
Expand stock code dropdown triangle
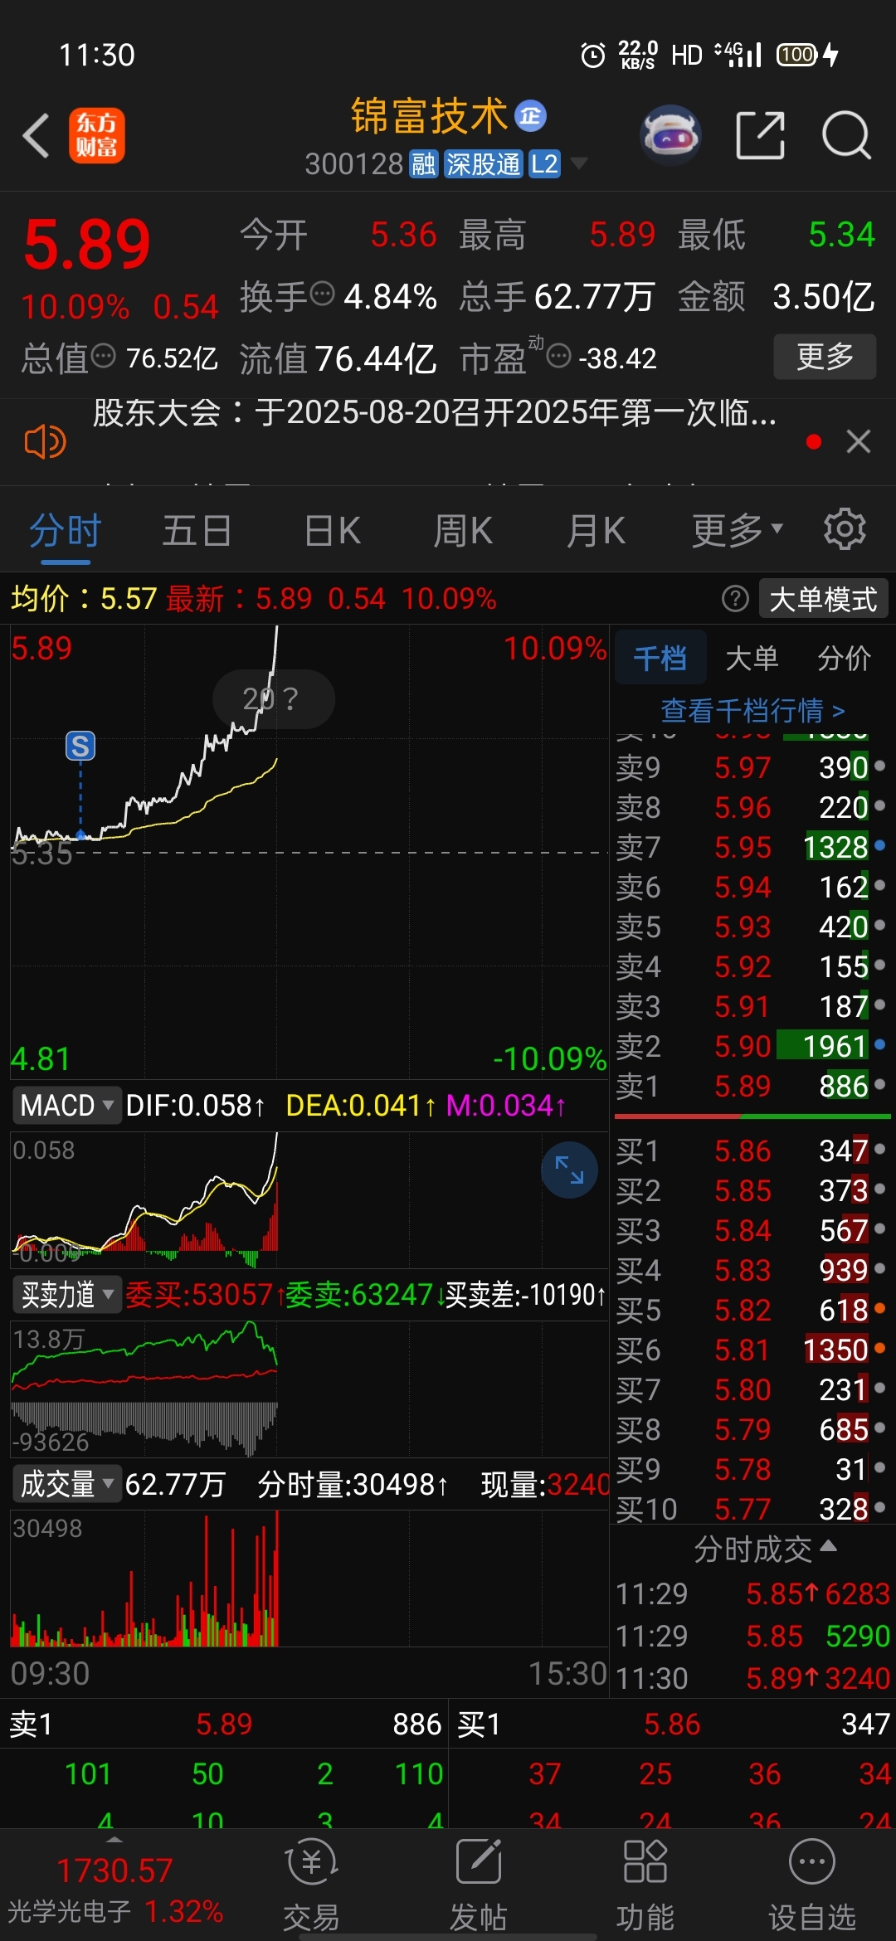(x=578, y=163)
